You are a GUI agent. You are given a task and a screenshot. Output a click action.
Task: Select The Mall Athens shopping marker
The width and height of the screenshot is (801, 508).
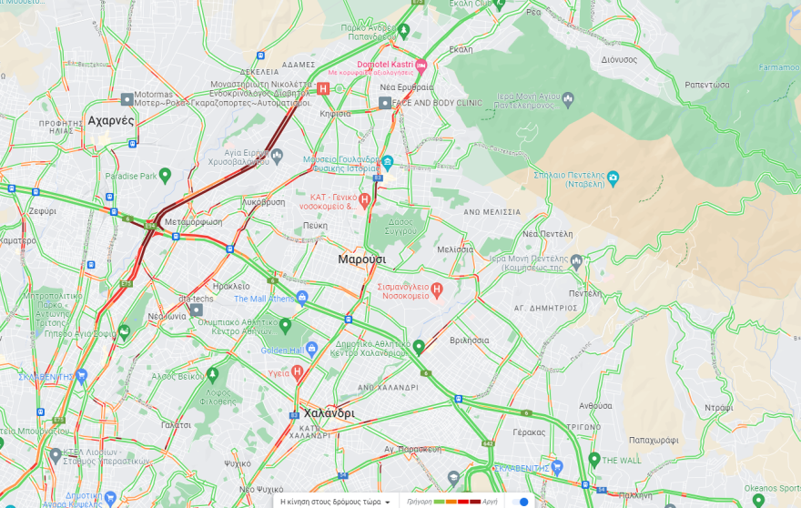pos(302,298)
